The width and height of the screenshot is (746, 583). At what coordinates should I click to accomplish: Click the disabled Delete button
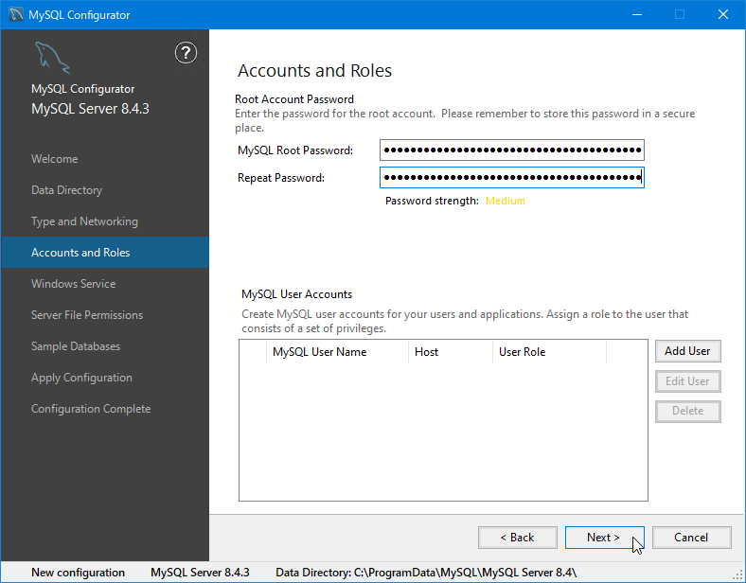click(x=687, y=411)
